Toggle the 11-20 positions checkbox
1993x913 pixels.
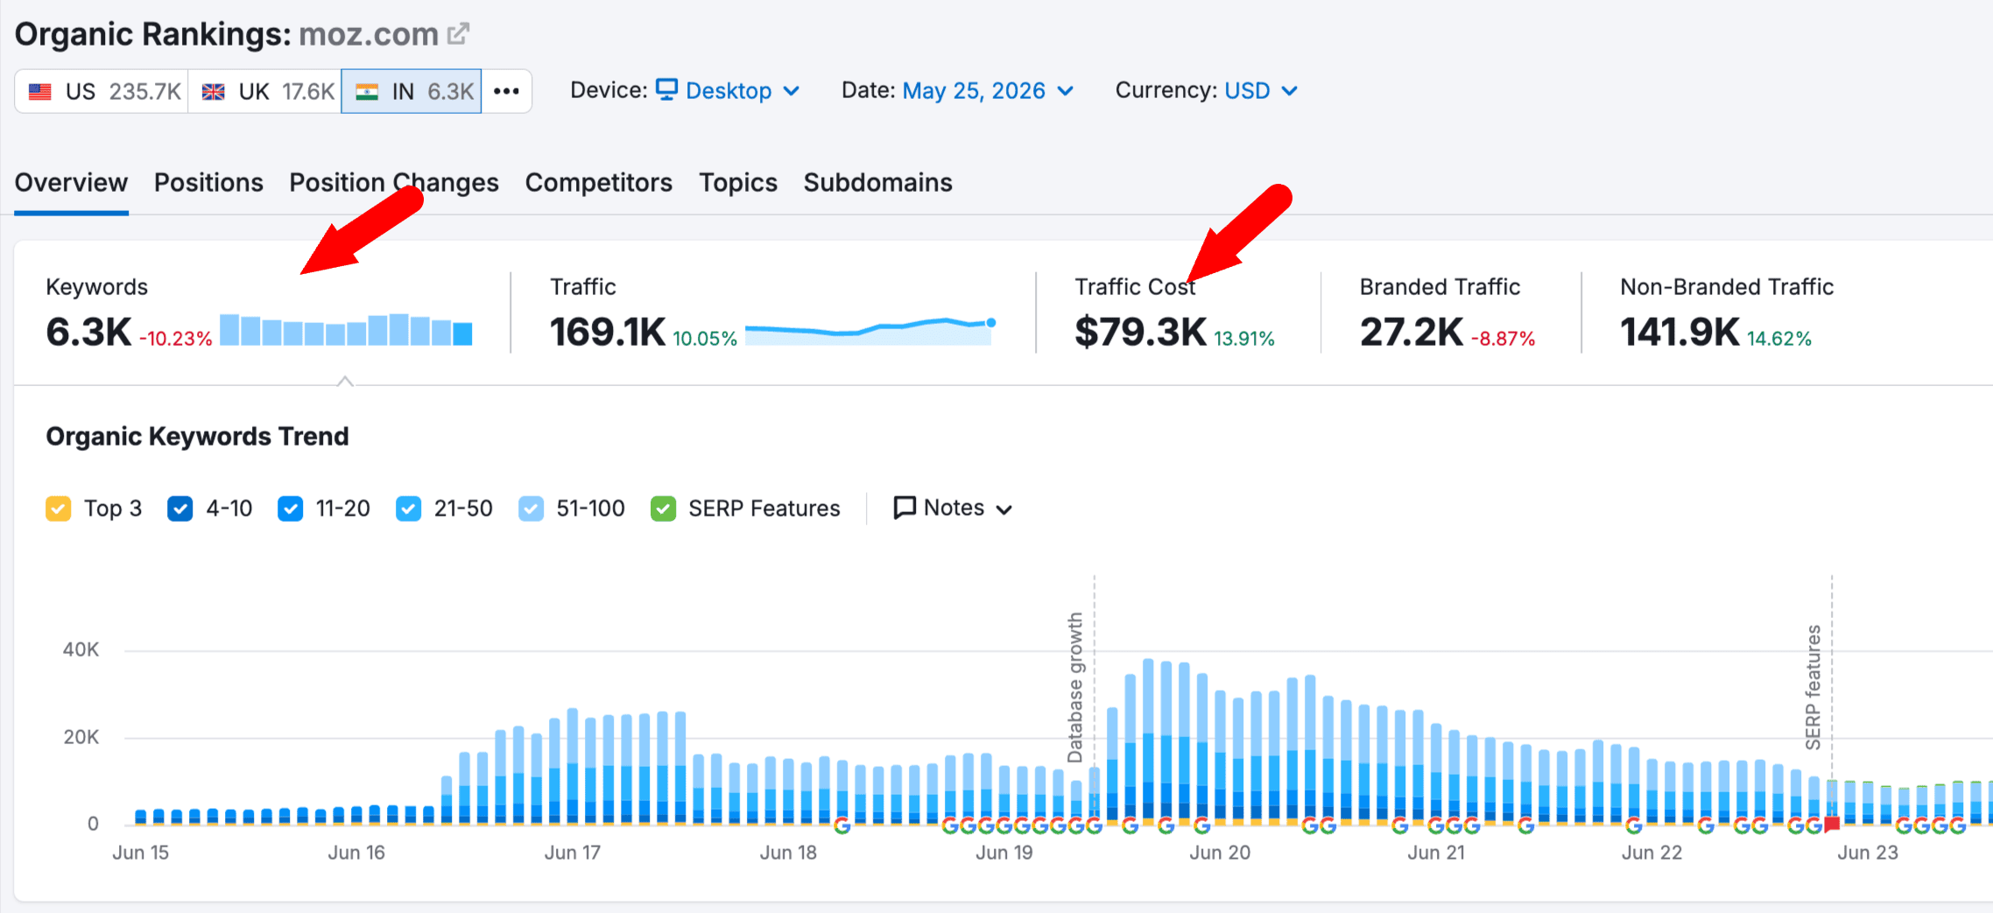click(x=291, y=509)
